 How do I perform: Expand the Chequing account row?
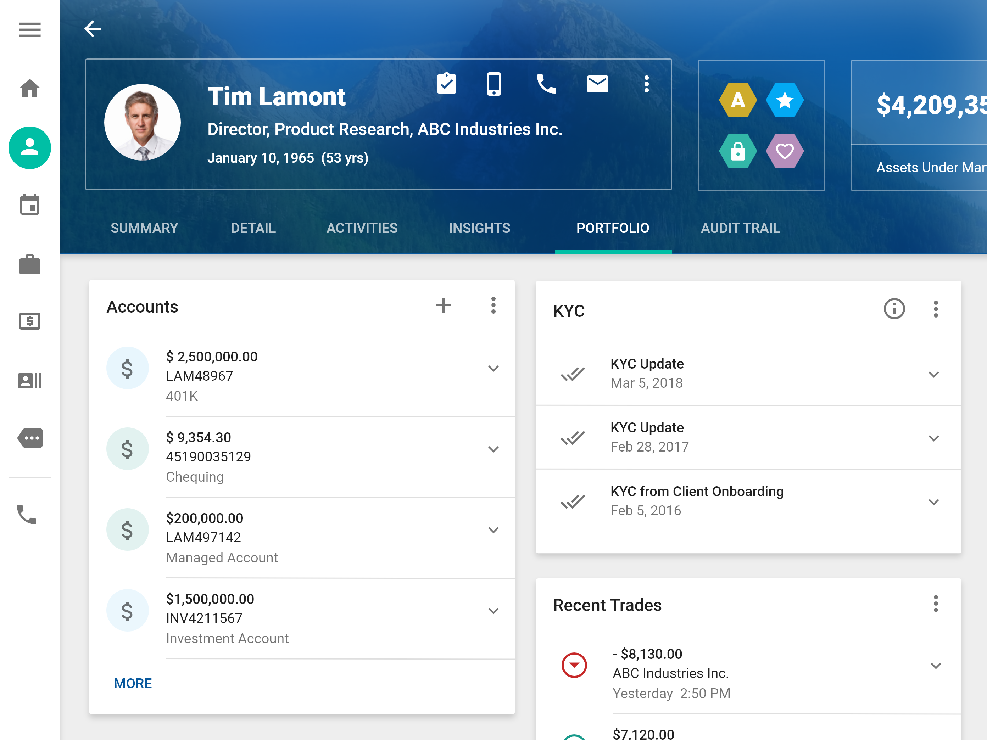(493, 449)
